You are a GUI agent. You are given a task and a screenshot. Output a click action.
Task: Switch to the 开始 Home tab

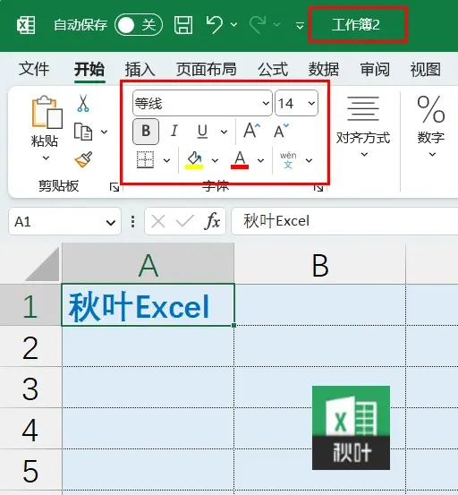pos(89,69)
